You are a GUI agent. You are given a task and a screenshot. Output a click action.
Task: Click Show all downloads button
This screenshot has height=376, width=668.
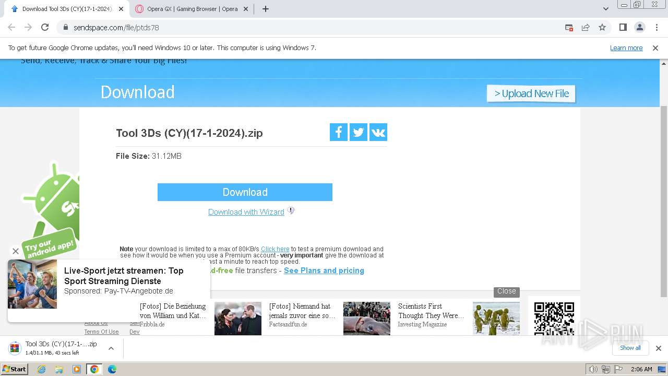[630, 348]
